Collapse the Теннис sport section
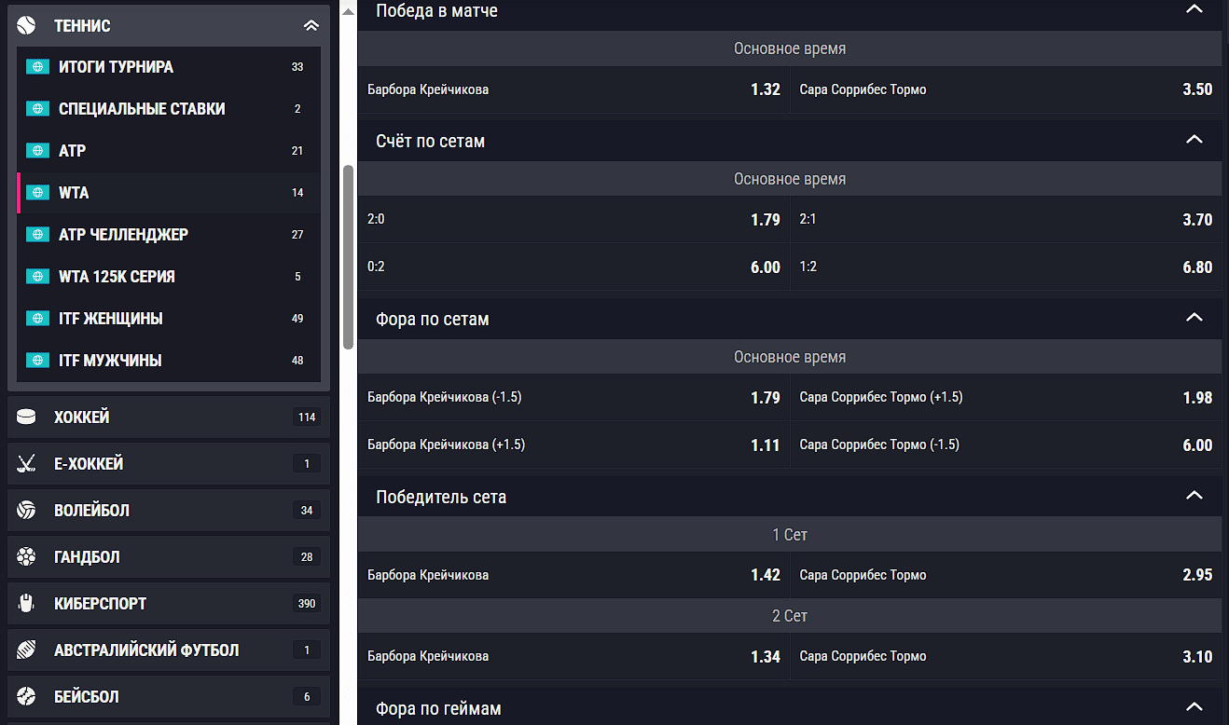Screen dimensions: 1229x725 311,25
